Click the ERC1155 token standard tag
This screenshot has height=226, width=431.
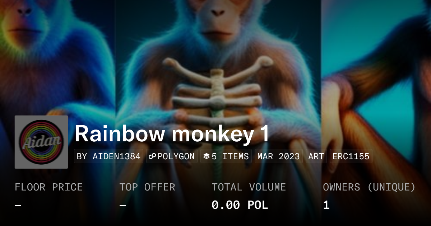[351, 156]
